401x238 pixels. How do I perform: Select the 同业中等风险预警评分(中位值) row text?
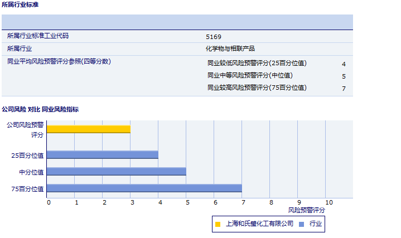click(250, 75)
